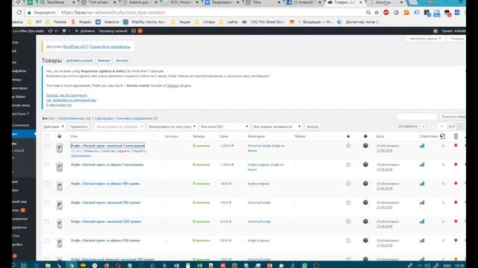The height and width of the screenshot is (268, 478).
Task: Open statistics chart for в зёрнах 250 грамм
Action: point(422,240)
